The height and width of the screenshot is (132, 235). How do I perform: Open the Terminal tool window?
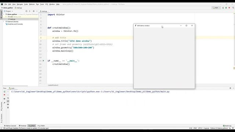(x=23, y=126)
